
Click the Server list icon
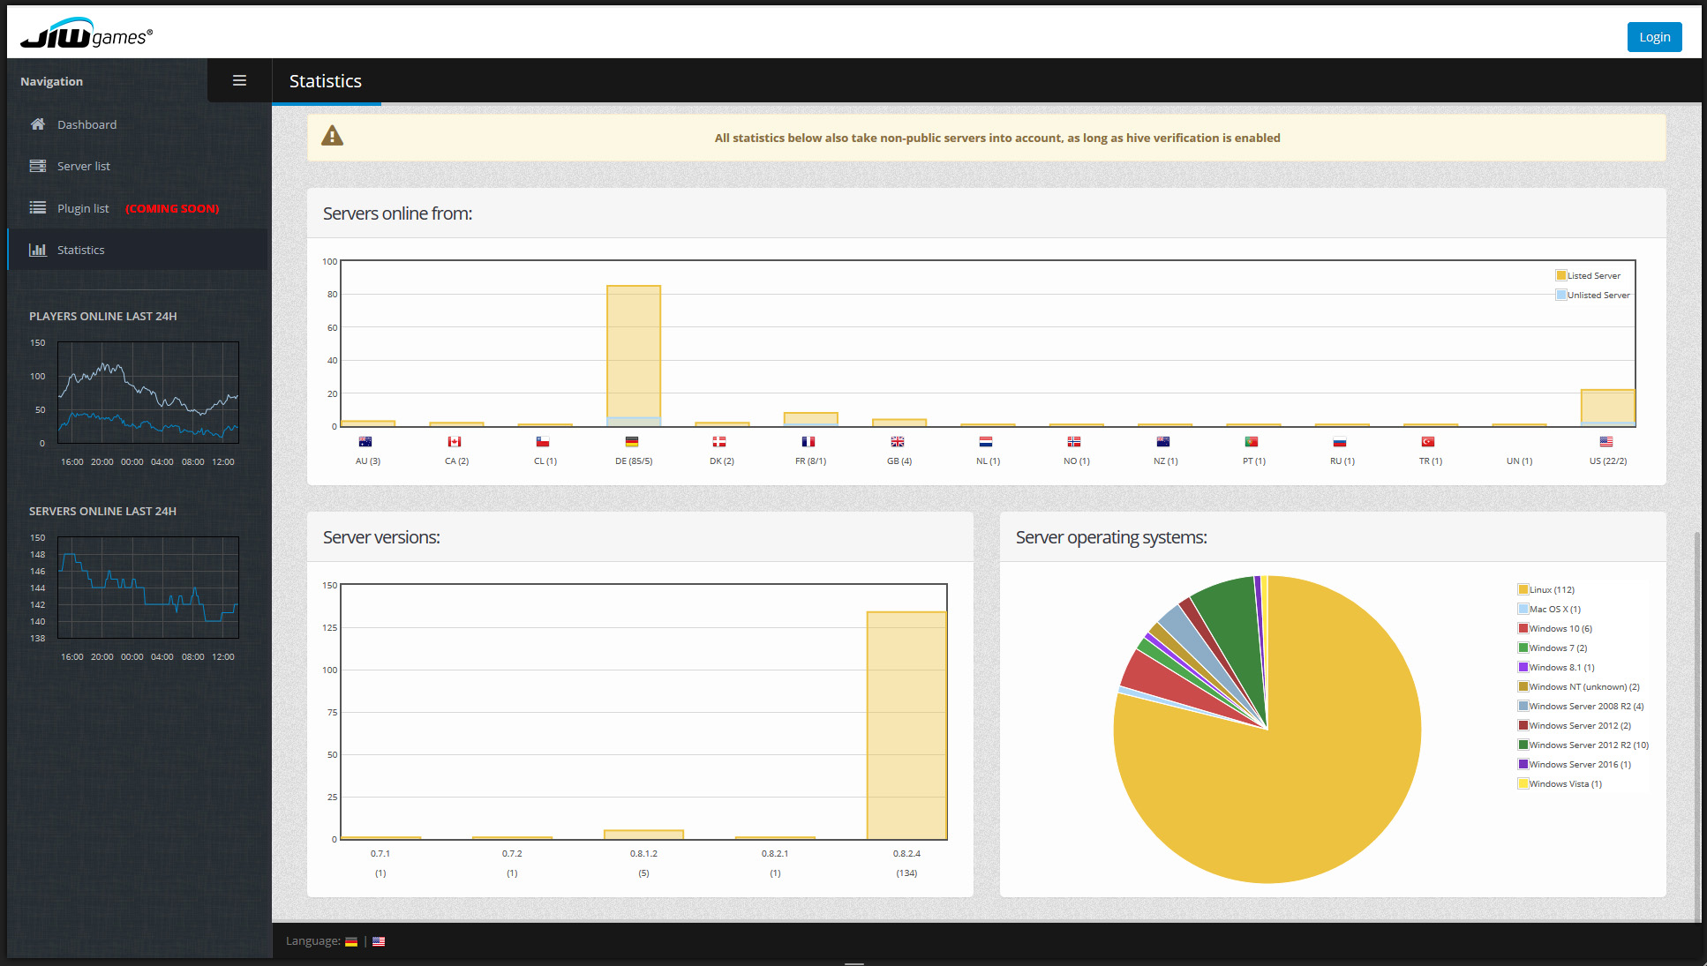(x=37, y=166)
